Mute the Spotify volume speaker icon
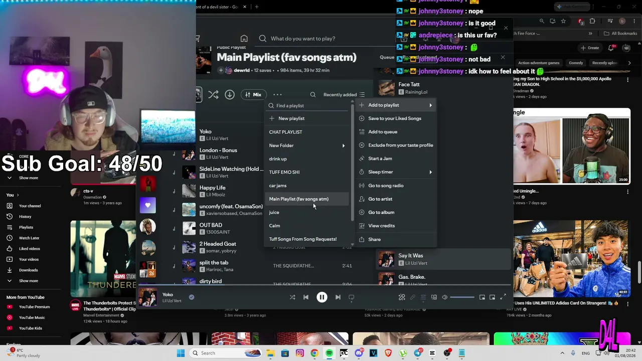The width and height of the screenshot is (642, 361). pyautogui.click(x=444, y=297)
